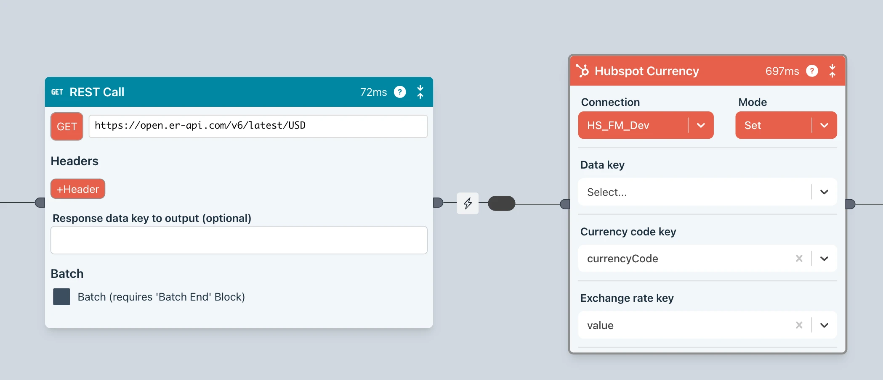Collapse the REST Call block

coord(420,92)
